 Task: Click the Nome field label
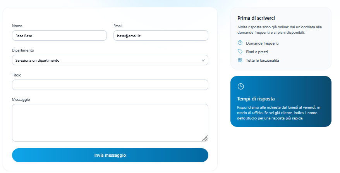point(17,26)
